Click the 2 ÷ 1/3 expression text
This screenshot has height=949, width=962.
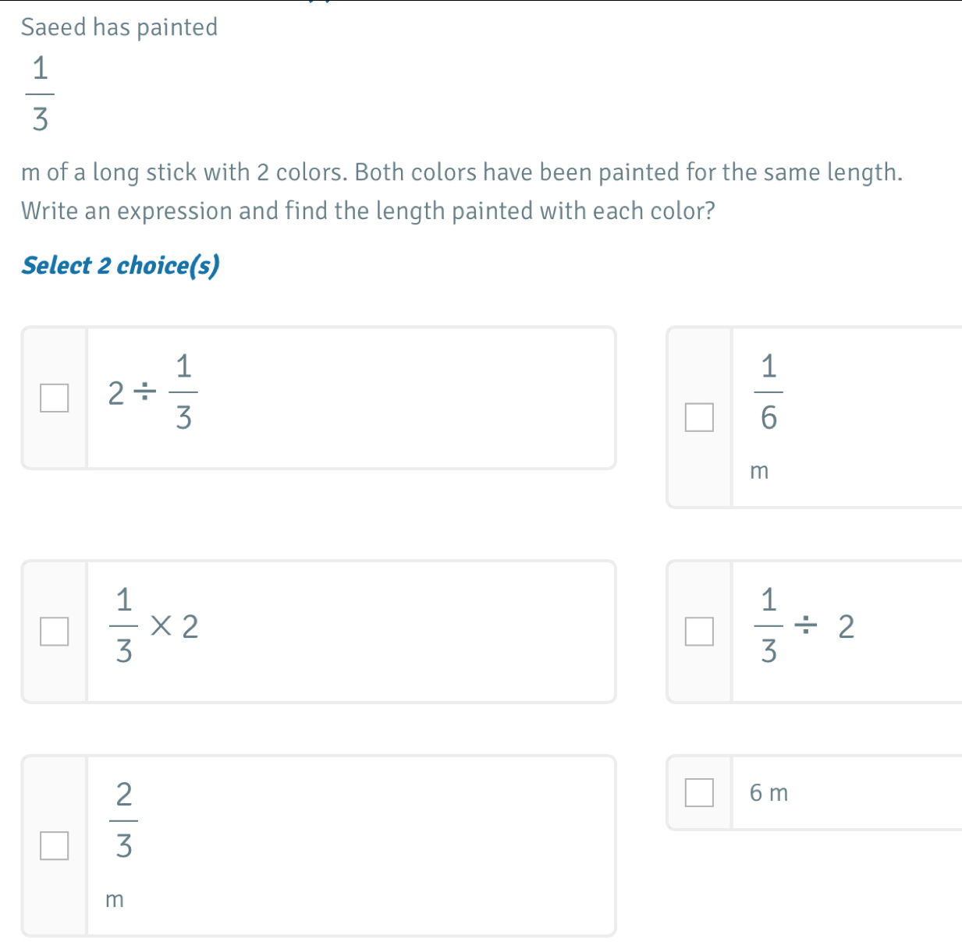tap(153, 392)
